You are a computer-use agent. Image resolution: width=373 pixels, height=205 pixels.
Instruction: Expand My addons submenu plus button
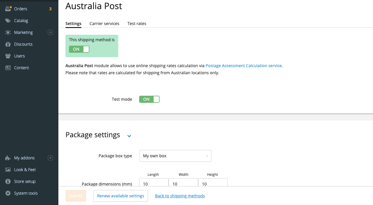click(x=50, y=158)
